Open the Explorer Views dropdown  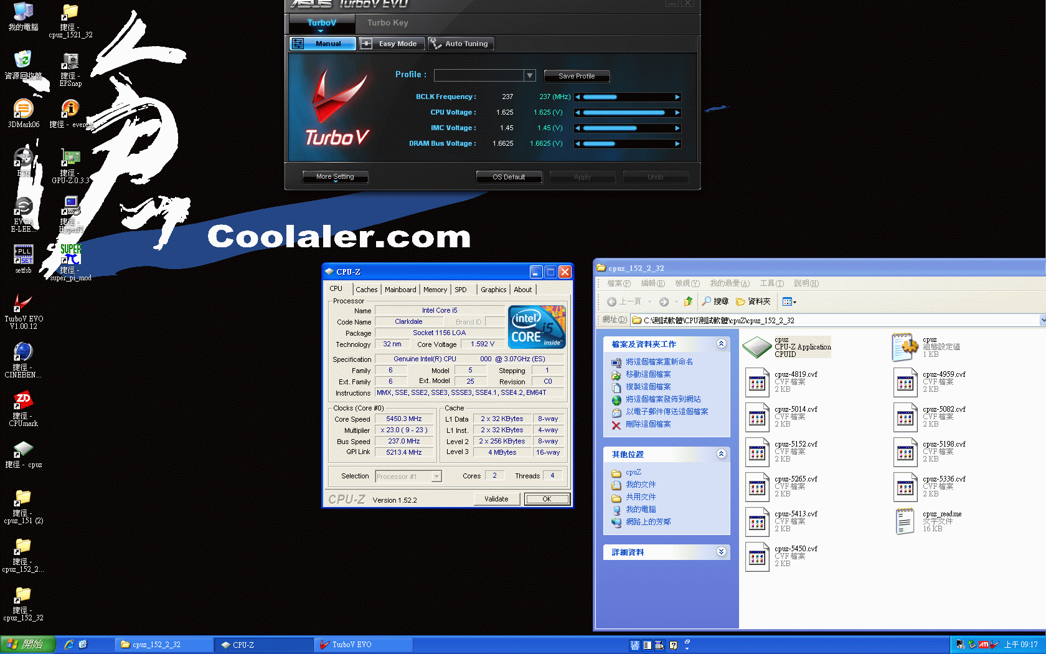789,301
